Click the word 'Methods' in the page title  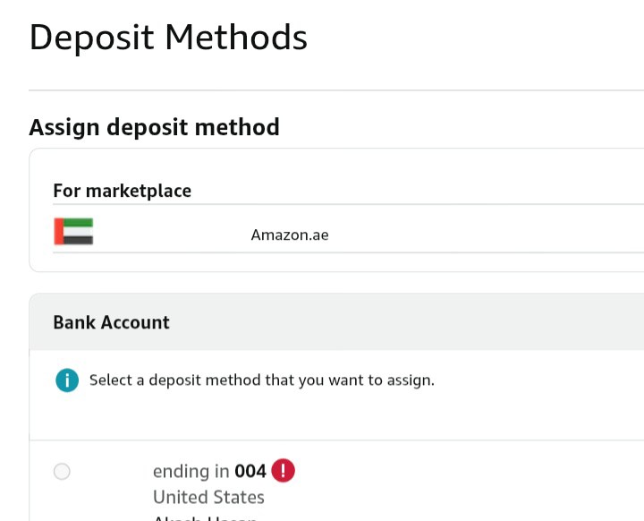pos(236,38)
